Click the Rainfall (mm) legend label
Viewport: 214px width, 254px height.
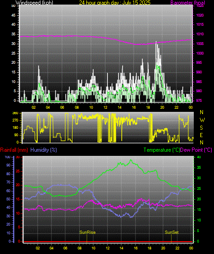coord(14,150)
